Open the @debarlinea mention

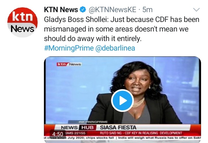pyautogui.click(x=115, y=48)
